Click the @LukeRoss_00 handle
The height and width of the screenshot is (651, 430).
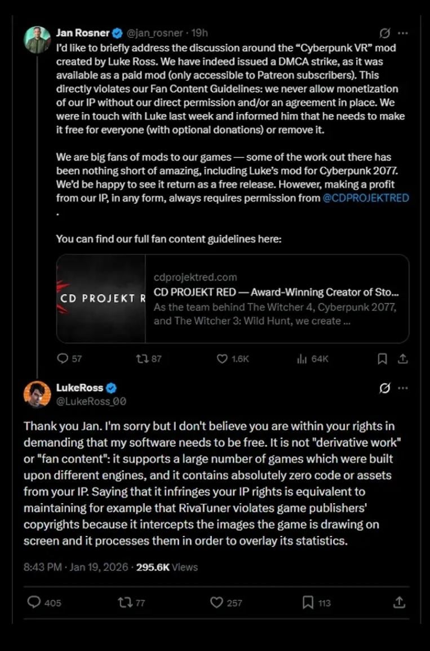click(91, 401)
